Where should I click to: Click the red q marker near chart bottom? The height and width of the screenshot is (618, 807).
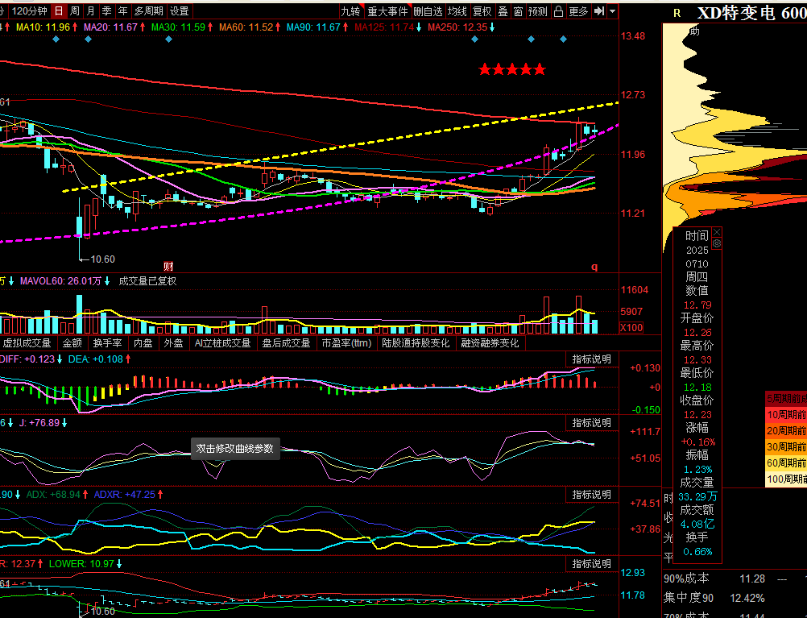(x=594, y=266)
